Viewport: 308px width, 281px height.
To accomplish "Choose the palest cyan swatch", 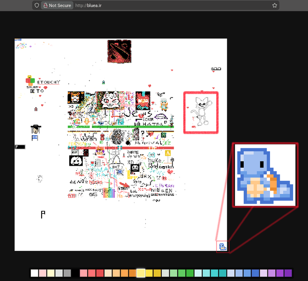I will tap(198, 273).
